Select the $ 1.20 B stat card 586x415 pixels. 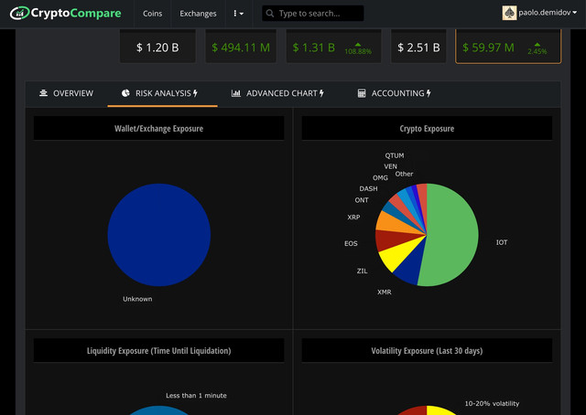pos(157,47)
